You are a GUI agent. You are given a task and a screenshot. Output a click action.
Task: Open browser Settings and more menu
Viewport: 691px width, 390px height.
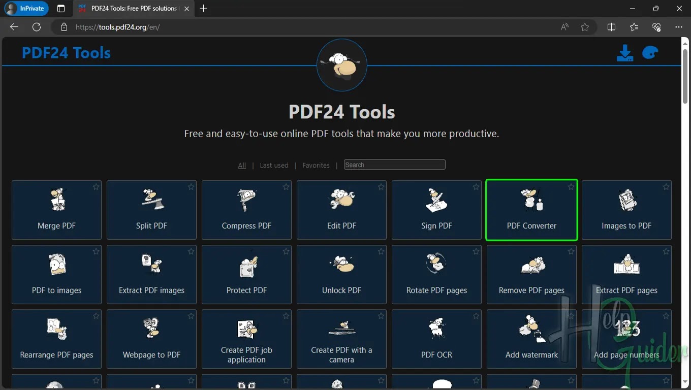[679, 27]
